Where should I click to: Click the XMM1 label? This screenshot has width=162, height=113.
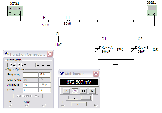pyautogui.click(x=151, y=3)
